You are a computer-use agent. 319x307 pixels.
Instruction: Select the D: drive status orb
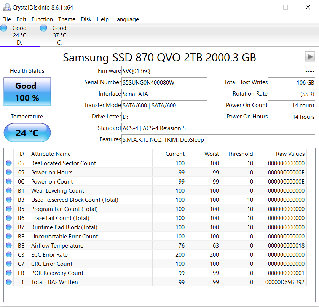coord(4,28)
